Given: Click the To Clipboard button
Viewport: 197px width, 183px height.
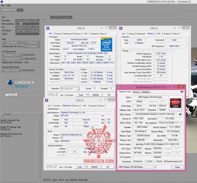Looking at the screenshot, I should coord(31,43).
